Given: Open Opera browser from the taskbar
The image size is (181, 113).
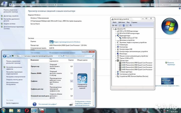Looking at the screenshot, I should tap(27, 110).
